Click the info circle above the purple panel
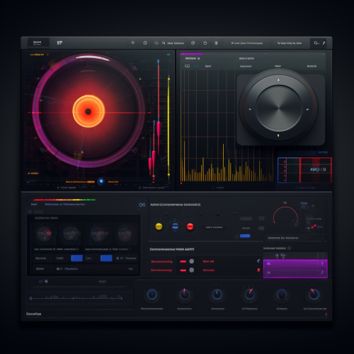Viewport: 354px width, 354px height. pos(290,248)
